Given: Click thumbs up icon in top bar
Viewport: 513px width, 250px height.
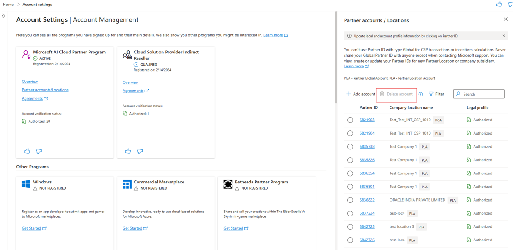Looking at the screenshot, I should [499, 5].
